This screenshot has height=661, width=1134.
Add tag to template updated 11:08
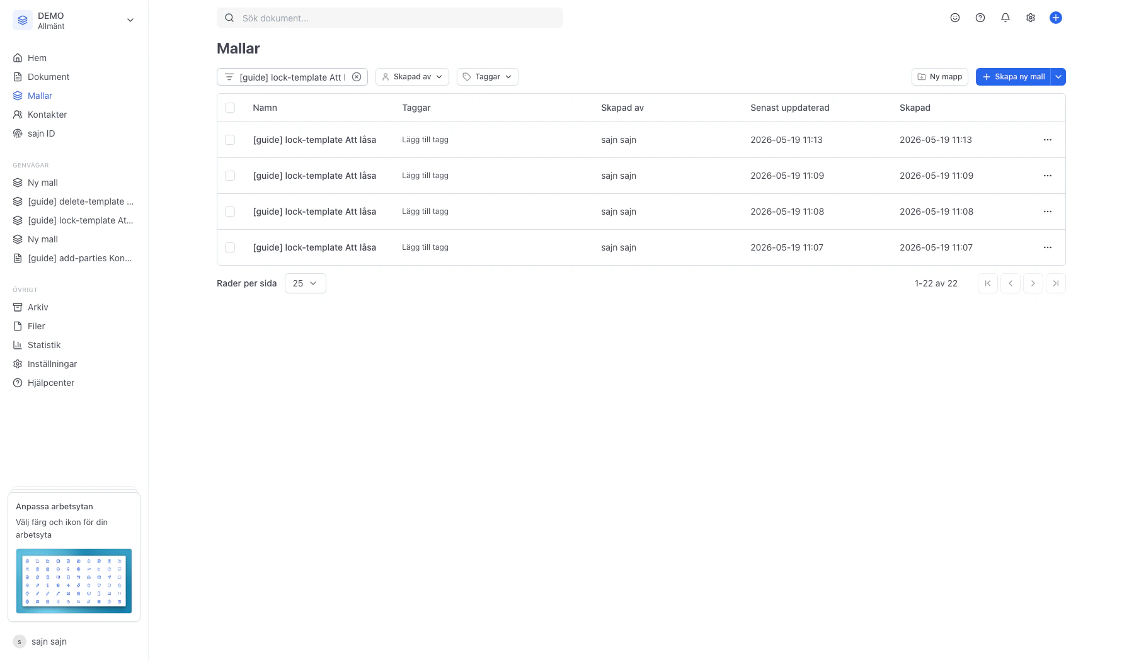425,212
